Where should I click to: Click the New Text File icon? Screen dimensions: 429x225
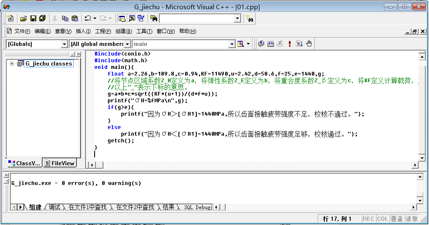pos(10,18)
